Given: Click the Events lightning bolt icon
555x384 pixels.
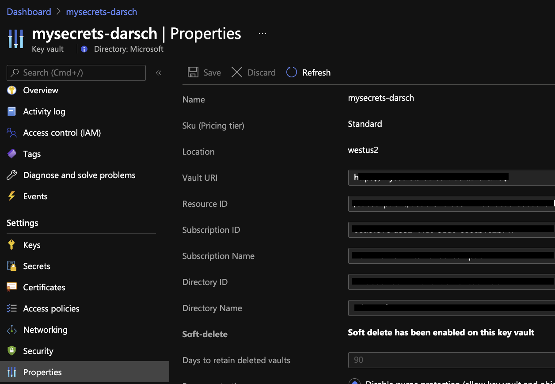Looking at the screenshot, I should click(x=12, y=196).
